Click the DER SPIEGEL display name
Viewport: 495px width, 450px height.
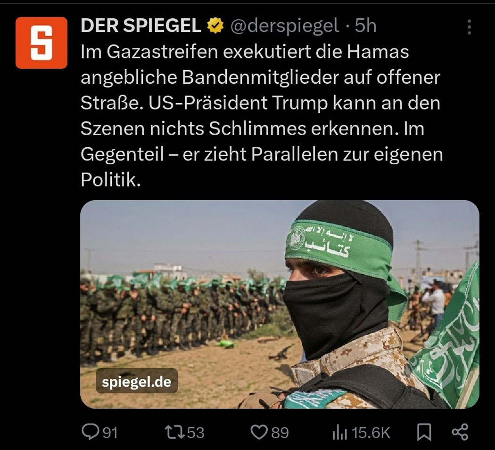coord(141,25)
